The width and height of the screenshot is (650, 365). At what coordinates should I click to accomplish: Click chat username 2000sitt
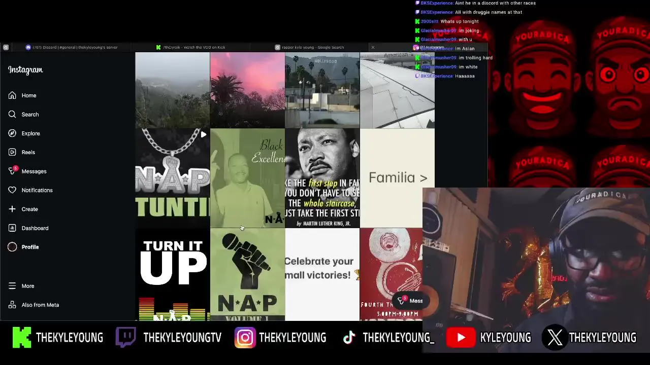430,21
